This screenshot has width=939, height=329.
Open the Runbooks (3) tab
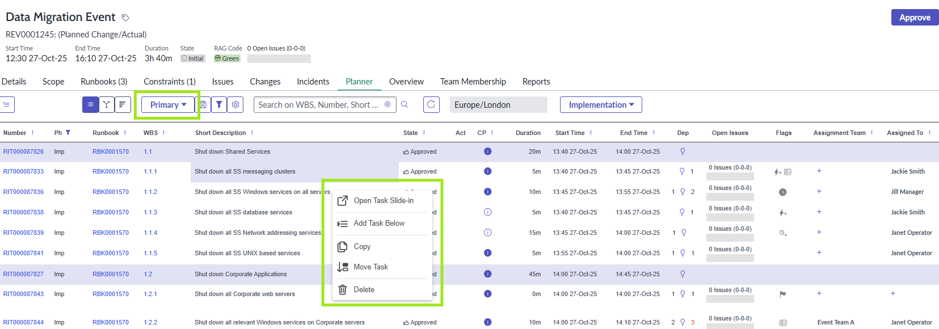click(104, 82)
